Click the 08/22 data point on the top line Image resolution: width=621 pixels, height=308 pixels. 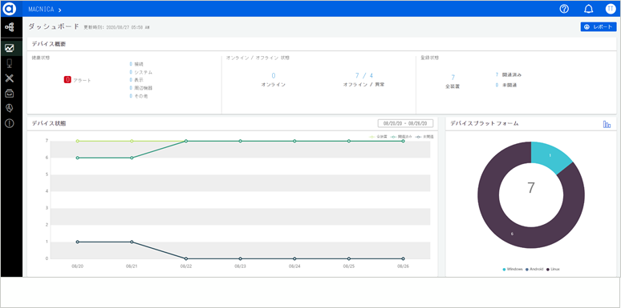(186, 141)
